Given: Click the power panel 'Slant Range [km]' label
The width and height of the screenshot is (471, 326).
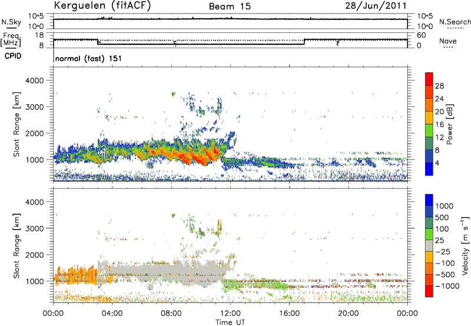Looking at the screenshot, I should 16,124.
